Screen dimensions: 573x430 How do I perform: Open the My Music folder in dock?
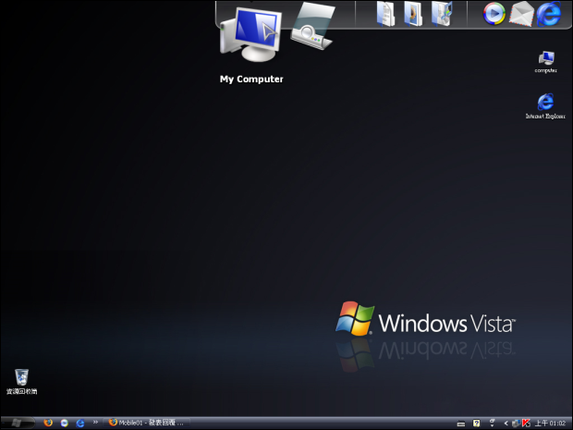pyautogui.click(x=442, y=14)
